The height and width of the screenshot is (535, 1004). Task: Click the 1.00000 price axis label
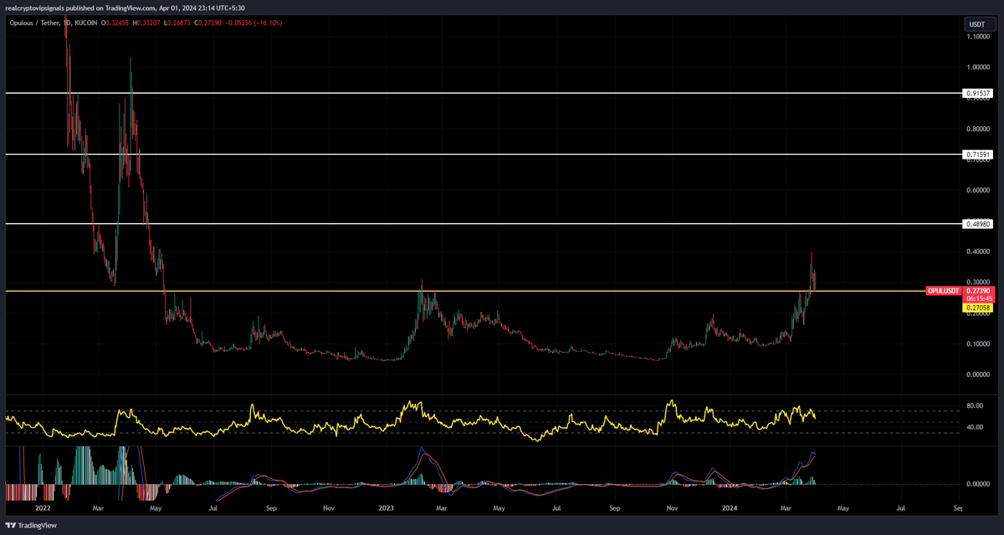[x=979, y=66]
